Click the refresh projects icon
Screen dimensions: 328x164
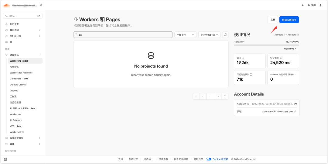(225, 35)
